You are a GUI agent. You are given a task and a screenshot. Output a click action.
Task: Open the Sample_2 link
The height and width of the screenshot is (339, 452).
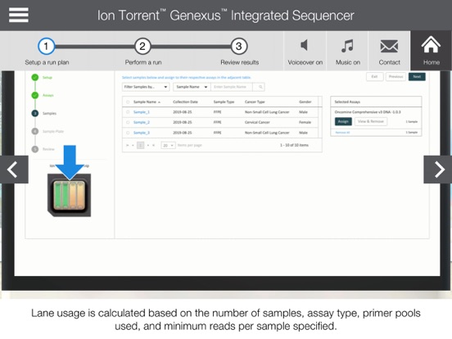pos(141,122)
